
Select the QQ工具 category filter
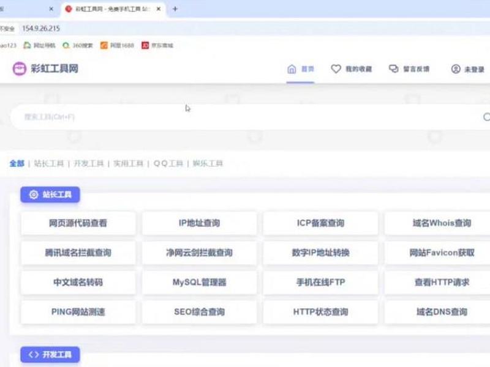(x=168, y=163)
